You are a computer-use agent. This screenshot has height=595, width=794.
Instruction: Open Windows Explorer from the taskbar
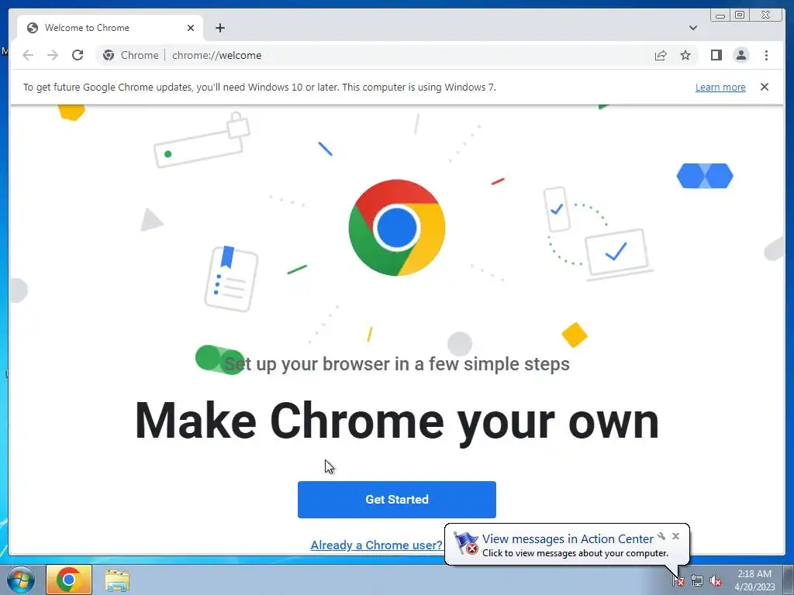click(x=117, y=580)
